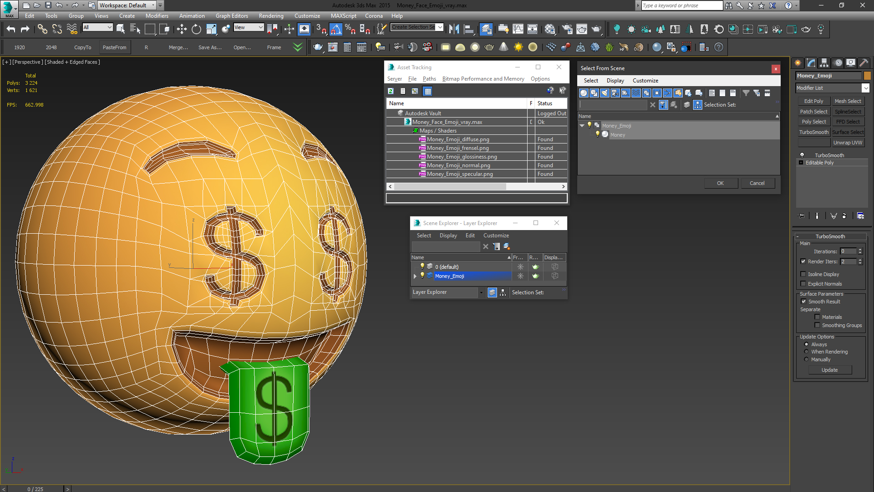This screenshot has height=492, width=874.
Task: Click the Unwrap UVW modifier button
Action: (848, 143)
